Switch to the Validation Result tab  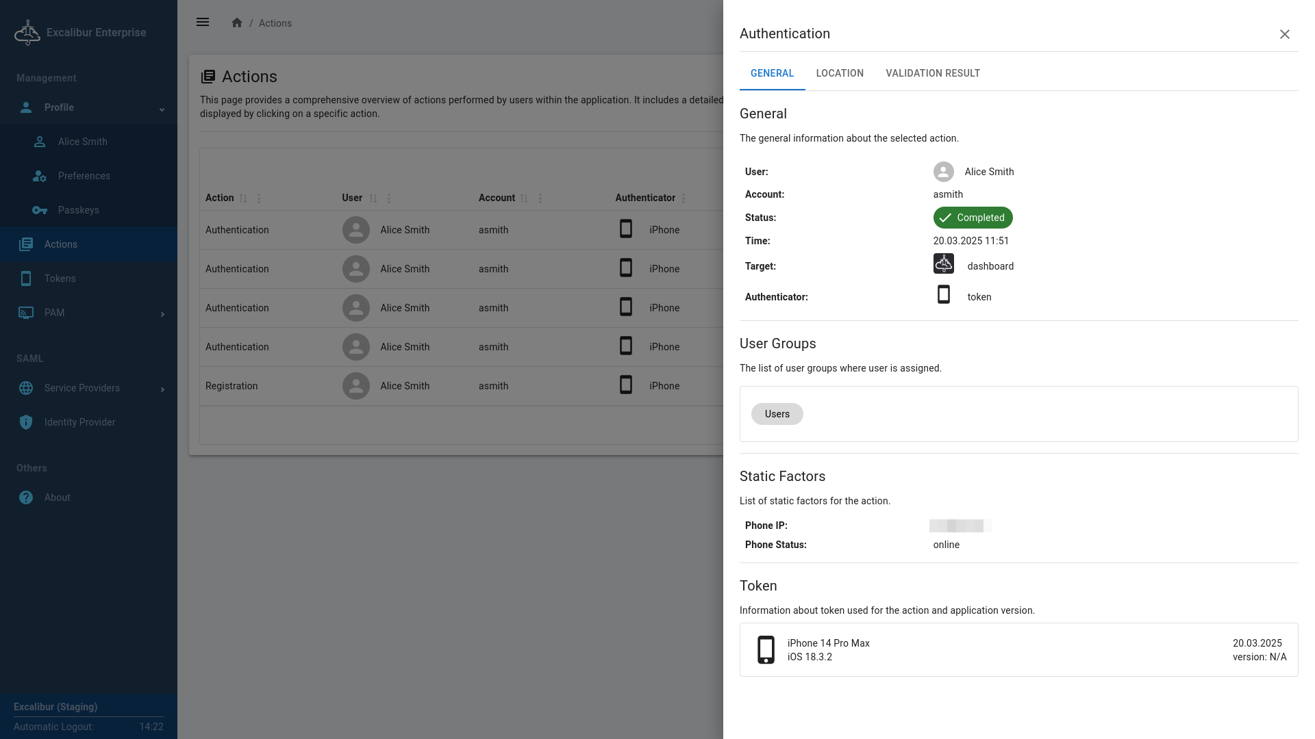(x=933, y=73)
